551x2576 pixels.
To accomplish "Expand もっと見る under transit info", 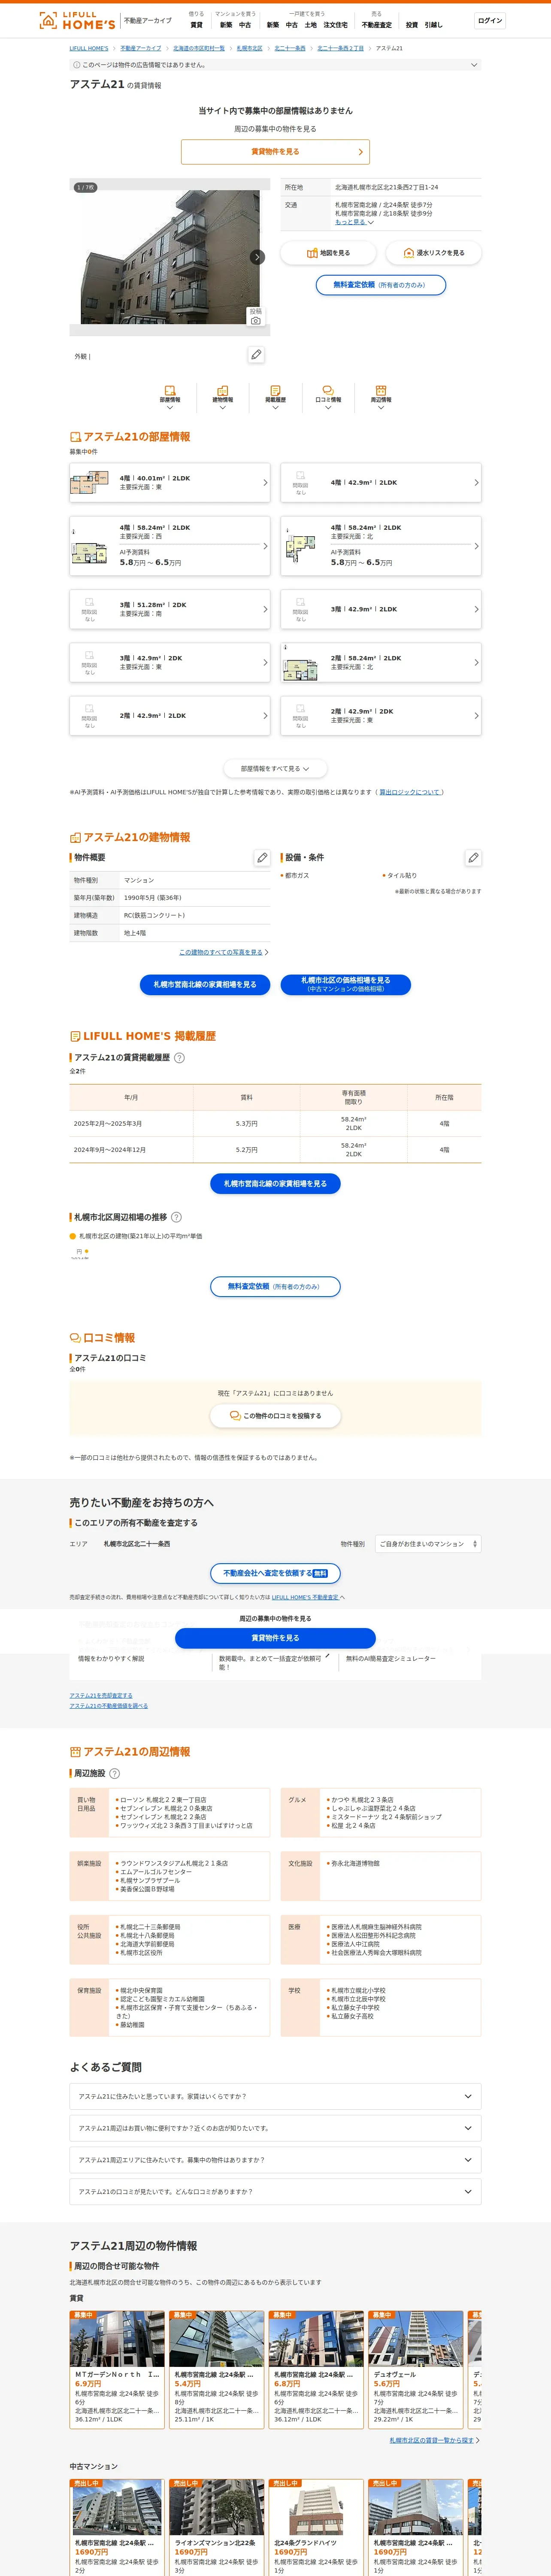I will pyautogui.click(x=354, y=222).
